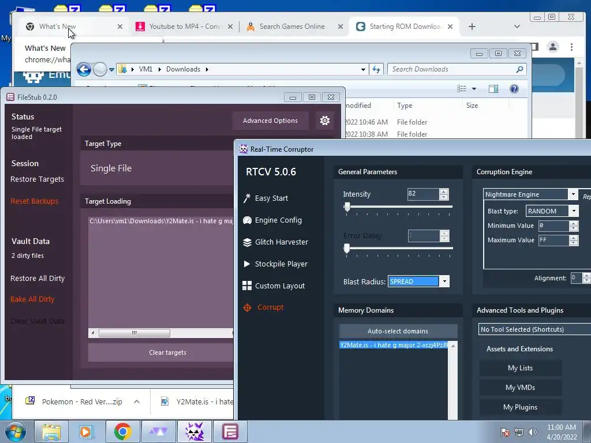
Task: Select Y2Mate.is memory domain entry
Action: 394,345
